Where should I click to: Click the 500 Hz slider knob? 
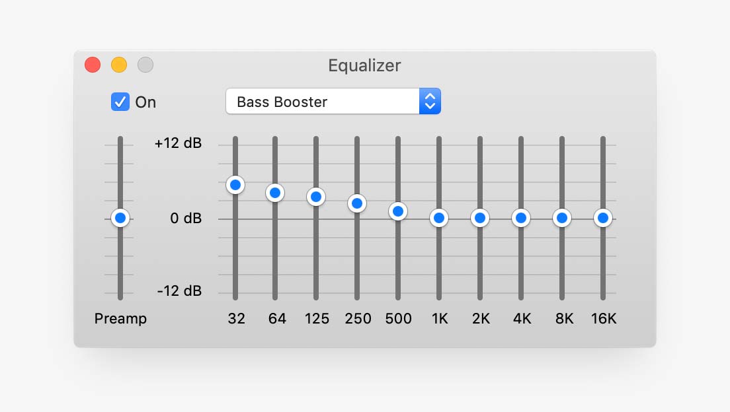pos(398,211)
